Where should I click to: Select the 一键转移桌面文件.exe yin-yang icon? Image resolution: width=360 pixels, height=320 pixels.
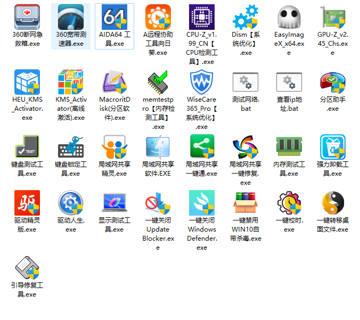(332, 203)
